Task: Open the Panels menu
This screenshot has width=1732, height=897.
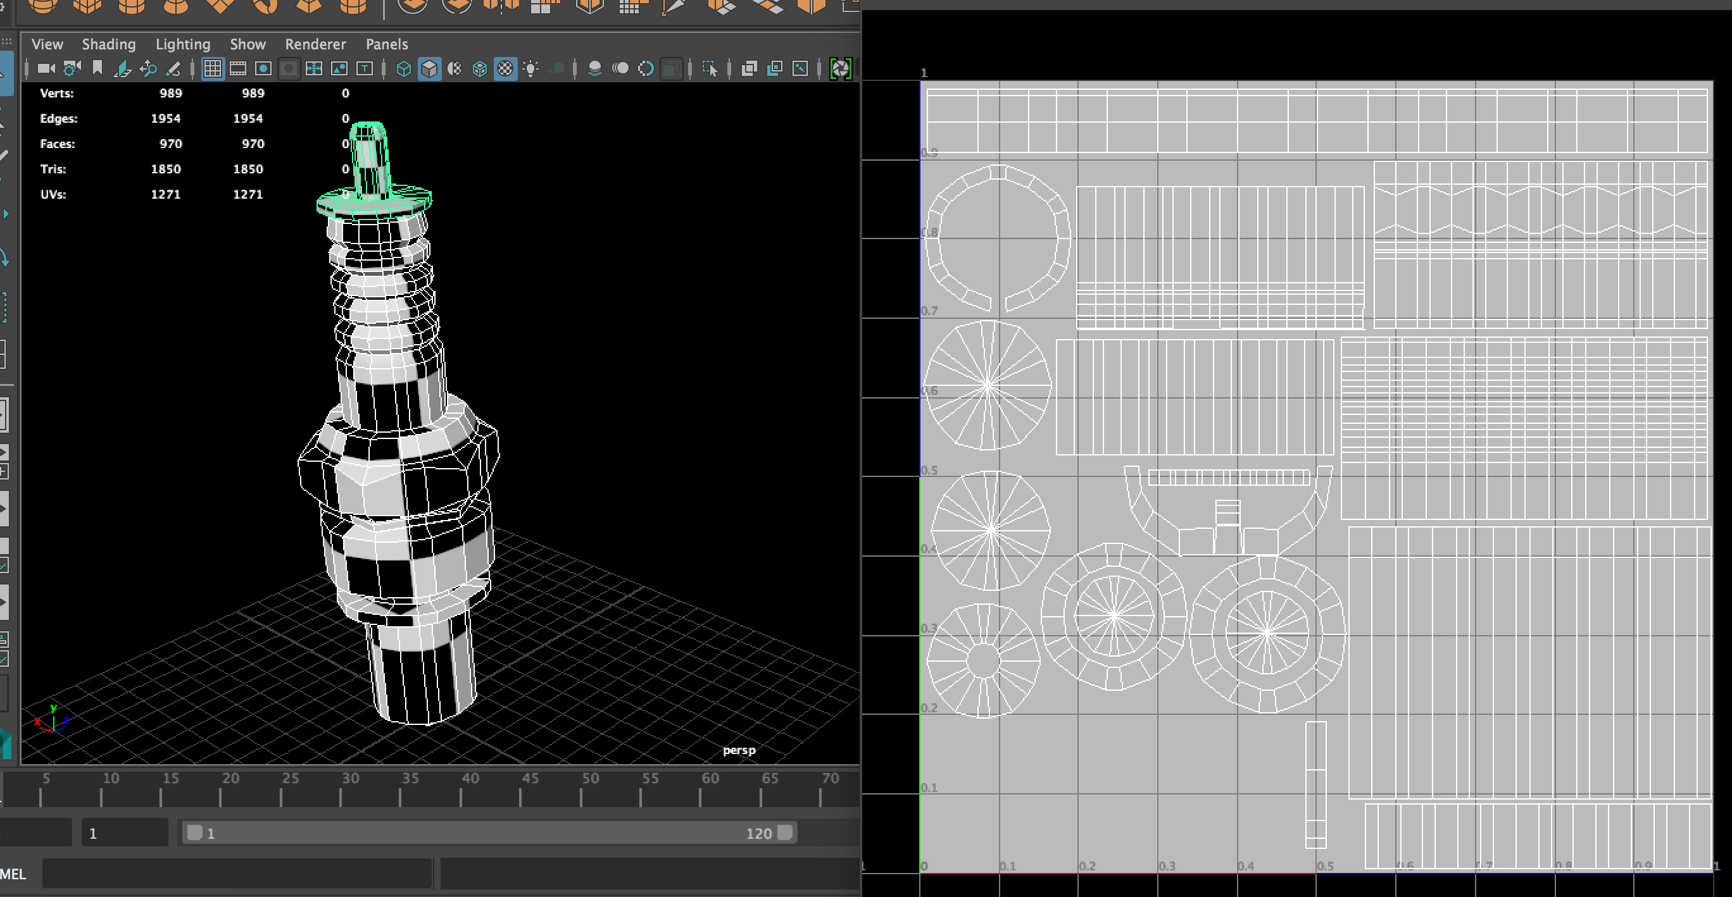Action: coord(387,44)
